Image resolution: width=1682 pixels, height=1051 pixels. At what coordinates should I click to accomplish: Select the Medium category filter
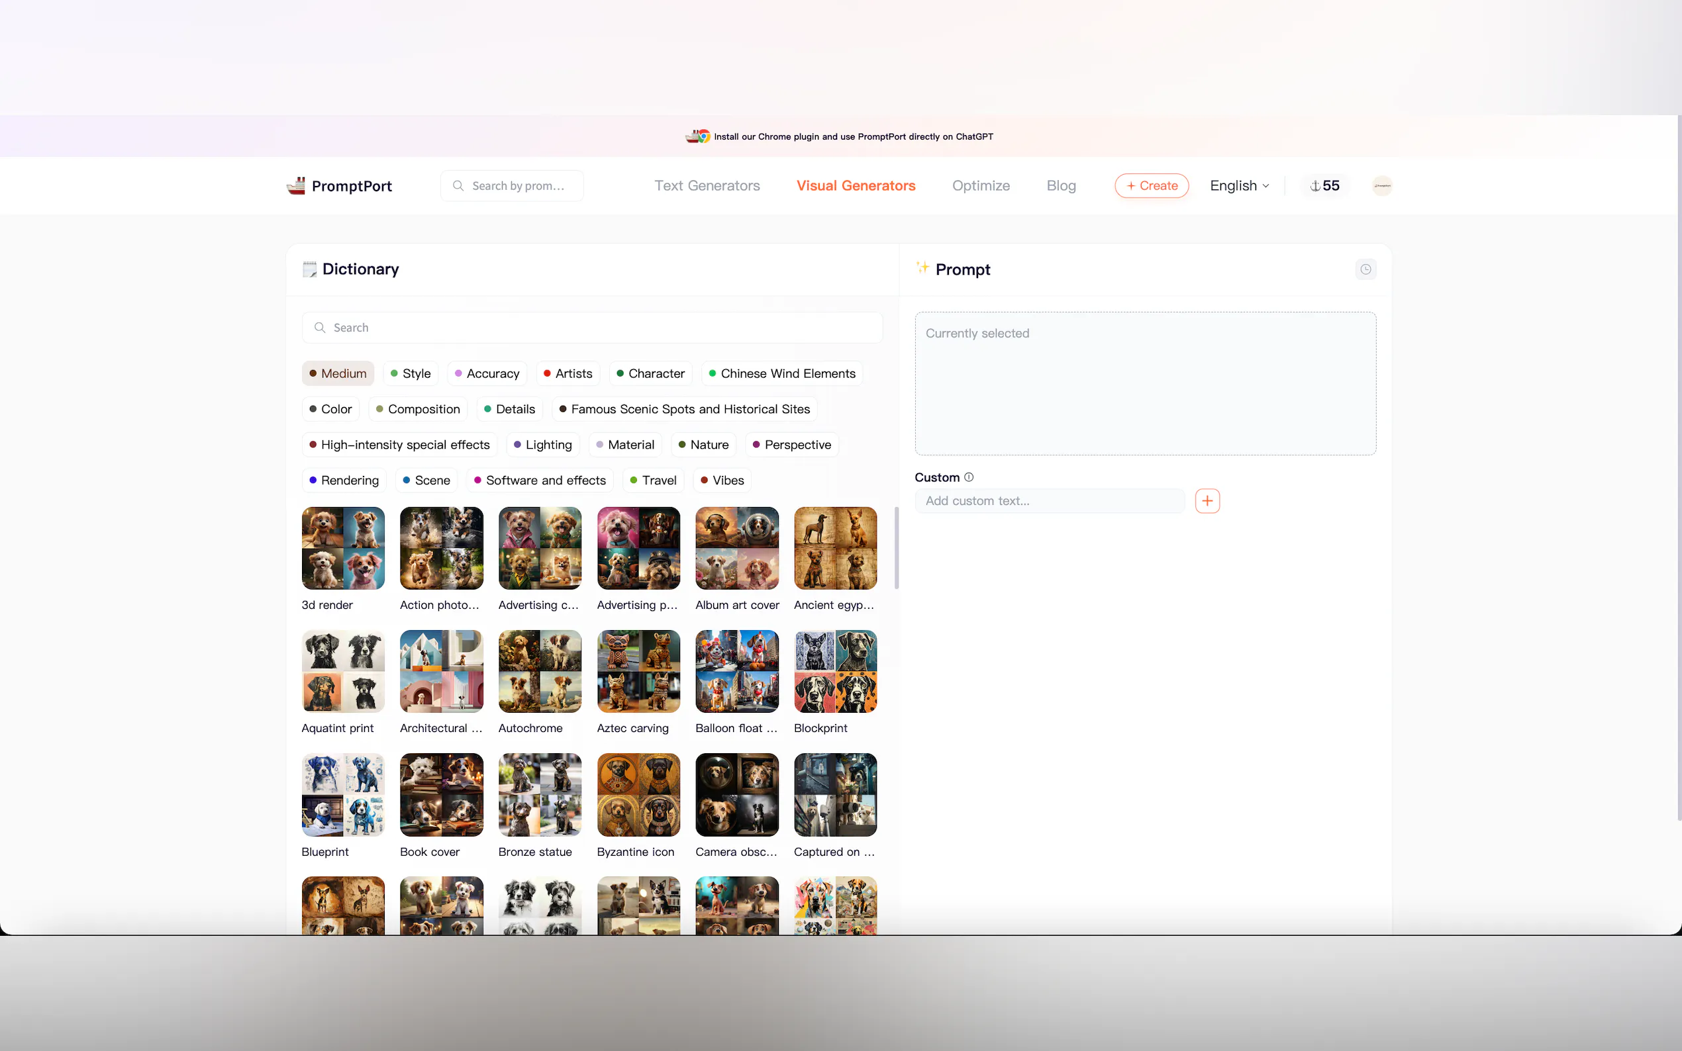click(x=337, y=373)
